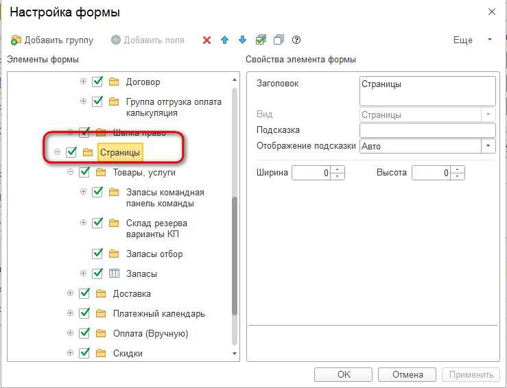Viewport: 507px width, 388px height.
Task: Expand Склад резерва варианты КП node
Action: click(83, 223)
